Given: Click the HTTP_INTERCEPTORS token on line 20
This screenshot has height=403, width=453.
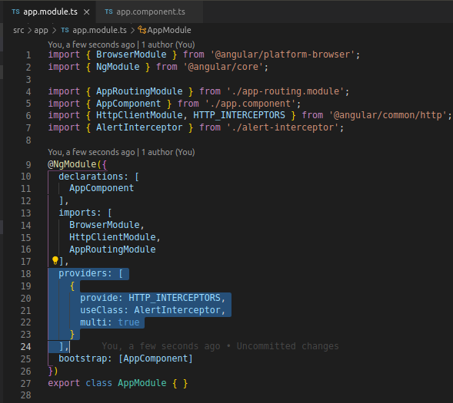Looking at the screenshot, I should [175, 298].
